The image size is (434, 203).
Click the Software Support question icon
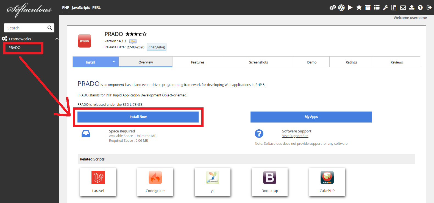259,134
